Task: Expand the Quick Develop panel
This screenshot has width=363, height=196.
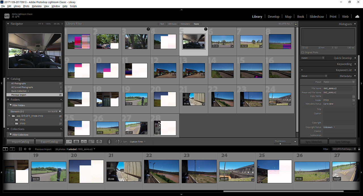Action: [x=355, y=58]
